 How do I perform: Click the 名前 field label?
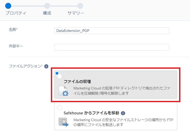13,29
